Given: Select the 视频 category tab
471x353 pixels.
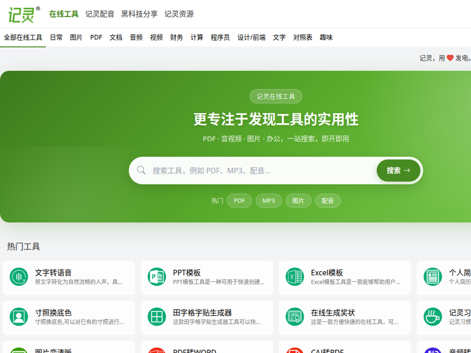Looking at the screenshot, I should [156, 38].
